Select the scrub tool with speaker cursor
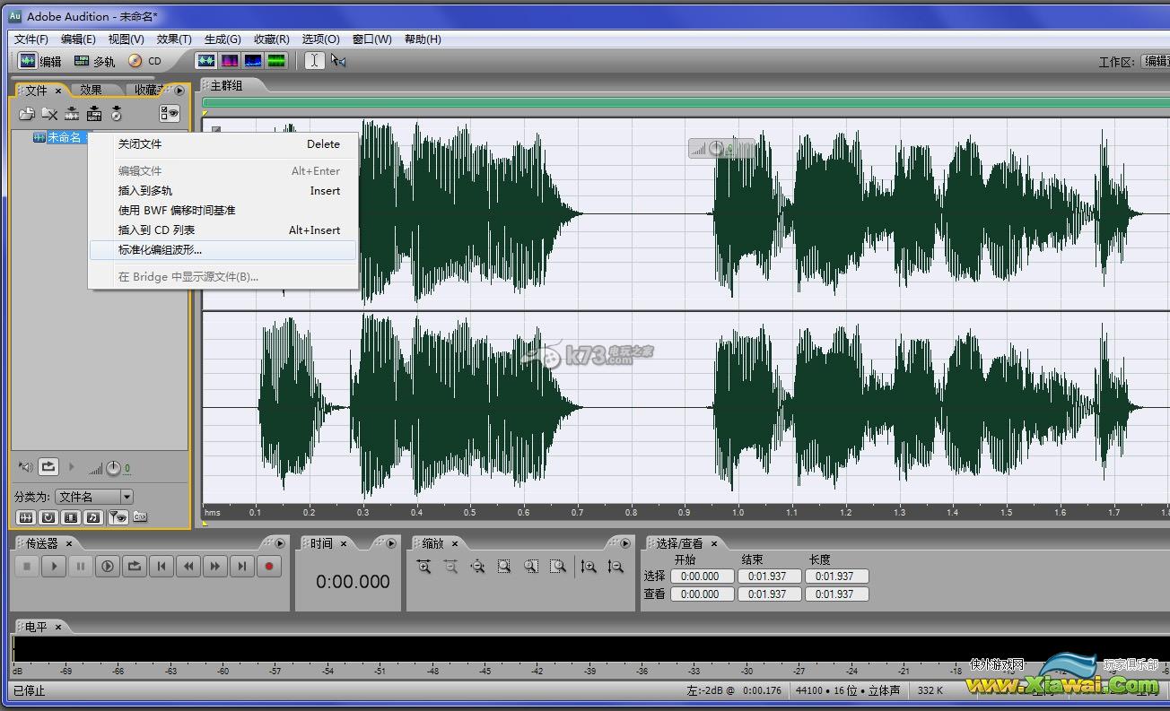 click(x=338, y=61)
